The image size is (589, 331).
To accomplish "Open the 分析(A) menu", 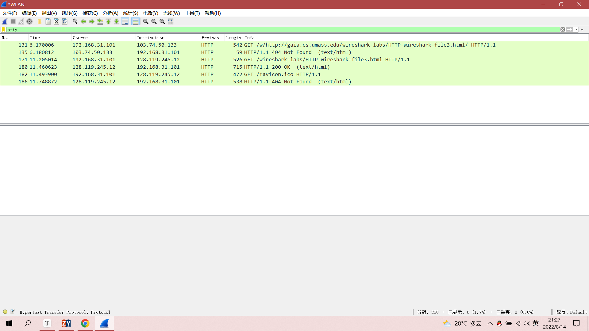I will [x=110, y=13].
